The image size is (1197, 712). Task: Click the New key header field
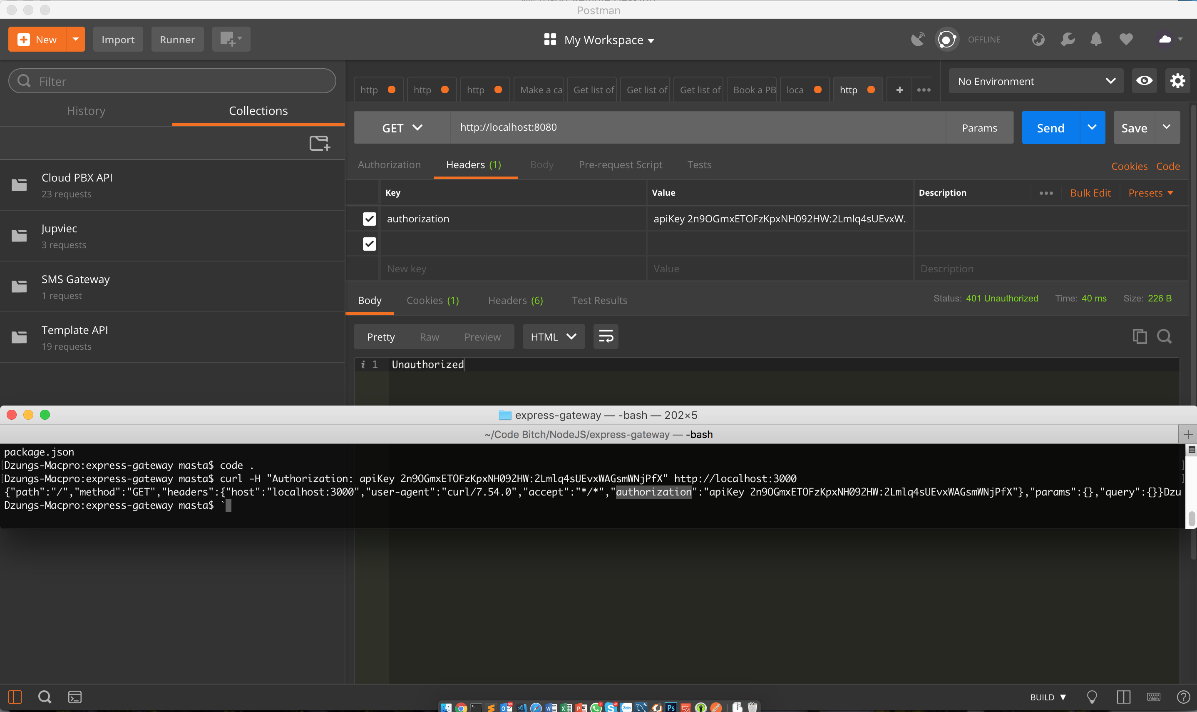point(513,269)
